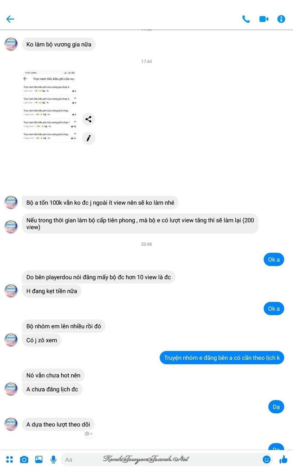This screenshot has width=293, height=469.
Task: Start a voice call
Action: pos(246,19)
